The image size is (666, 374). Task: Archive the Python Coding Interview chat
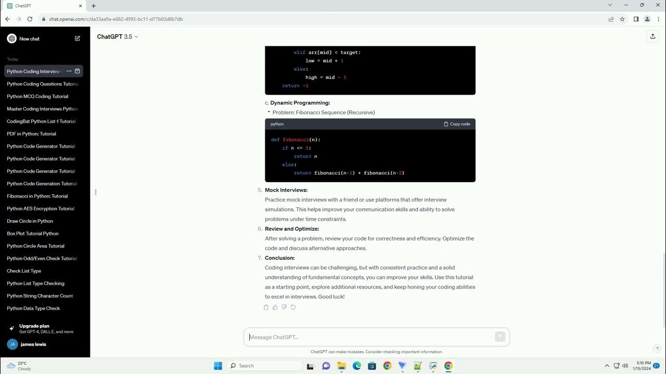(x=78, y=71)
